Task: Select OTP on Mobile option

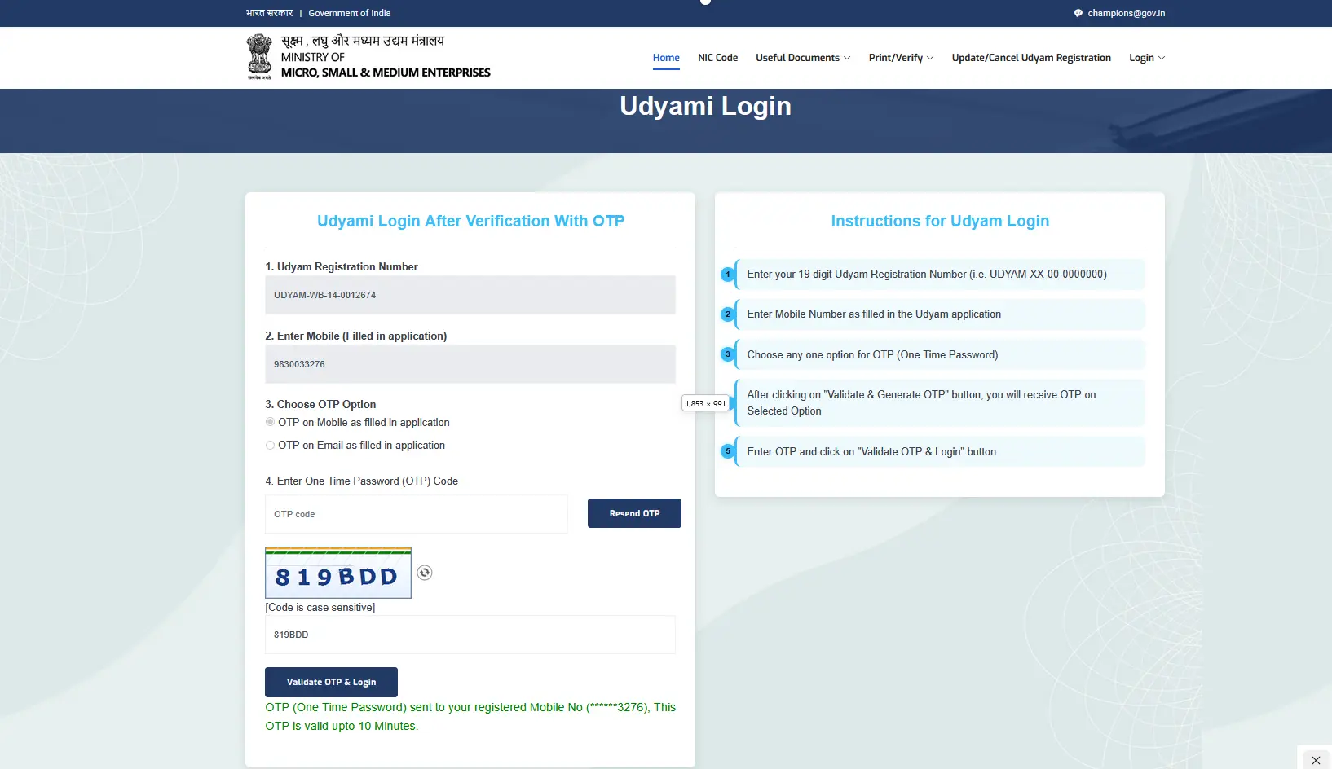Action: [270, 422]
